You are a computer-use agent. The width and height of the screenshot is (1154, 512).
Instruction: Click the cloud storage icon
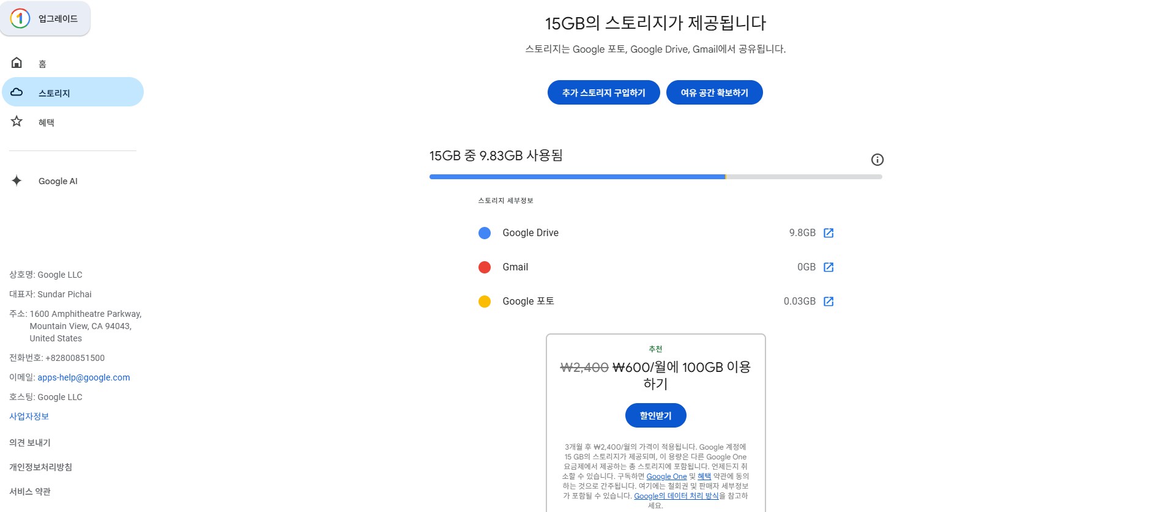pos(17,92)
